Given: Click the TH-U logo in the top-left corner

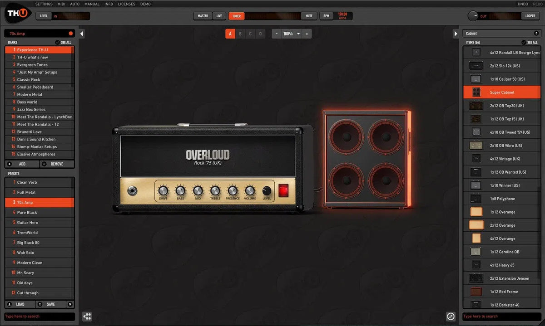Looking at the screenshot, I should 17,13.
